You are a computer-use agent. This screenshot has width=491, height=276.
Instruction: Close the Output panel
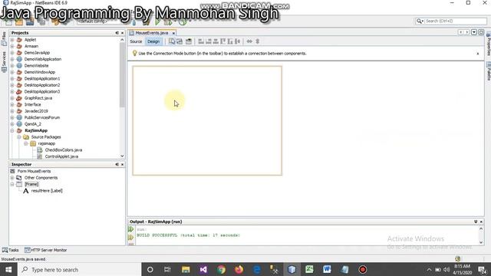481,222
